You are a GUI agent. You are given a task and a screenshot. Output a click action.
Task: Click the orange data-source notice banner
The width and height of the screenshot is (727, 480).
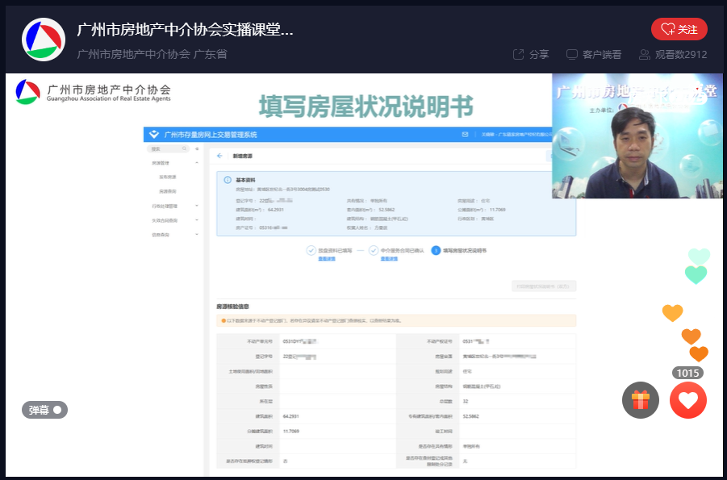(396, 320)
